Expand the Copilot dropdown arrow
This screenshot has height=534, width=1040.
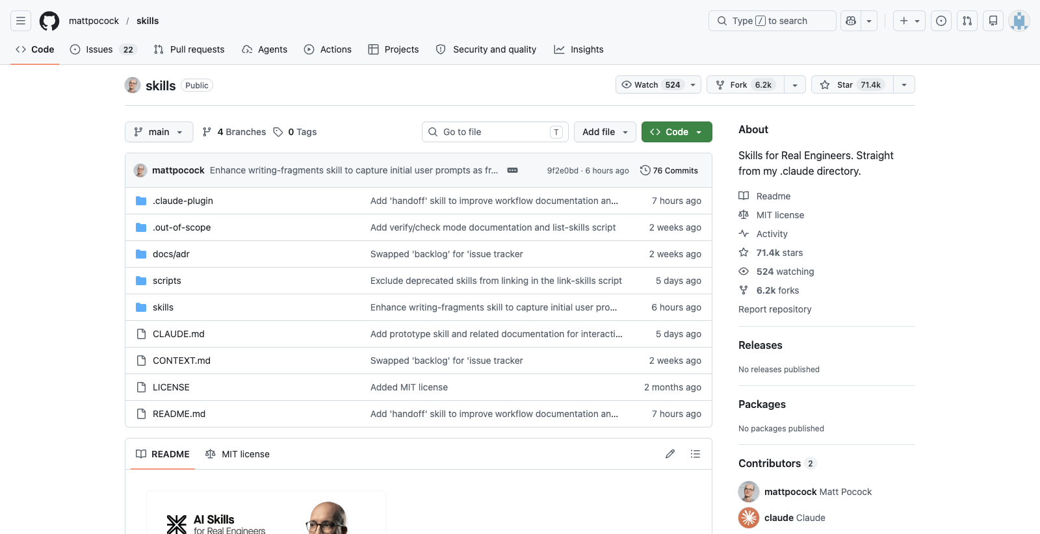pyautogui.click(x=869, y=21)
